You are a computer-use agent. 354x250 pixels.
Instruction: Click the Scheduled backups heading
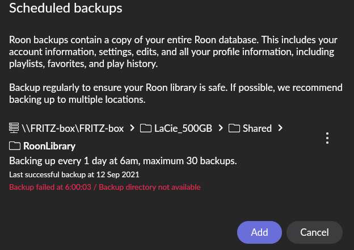pos(65,8)
